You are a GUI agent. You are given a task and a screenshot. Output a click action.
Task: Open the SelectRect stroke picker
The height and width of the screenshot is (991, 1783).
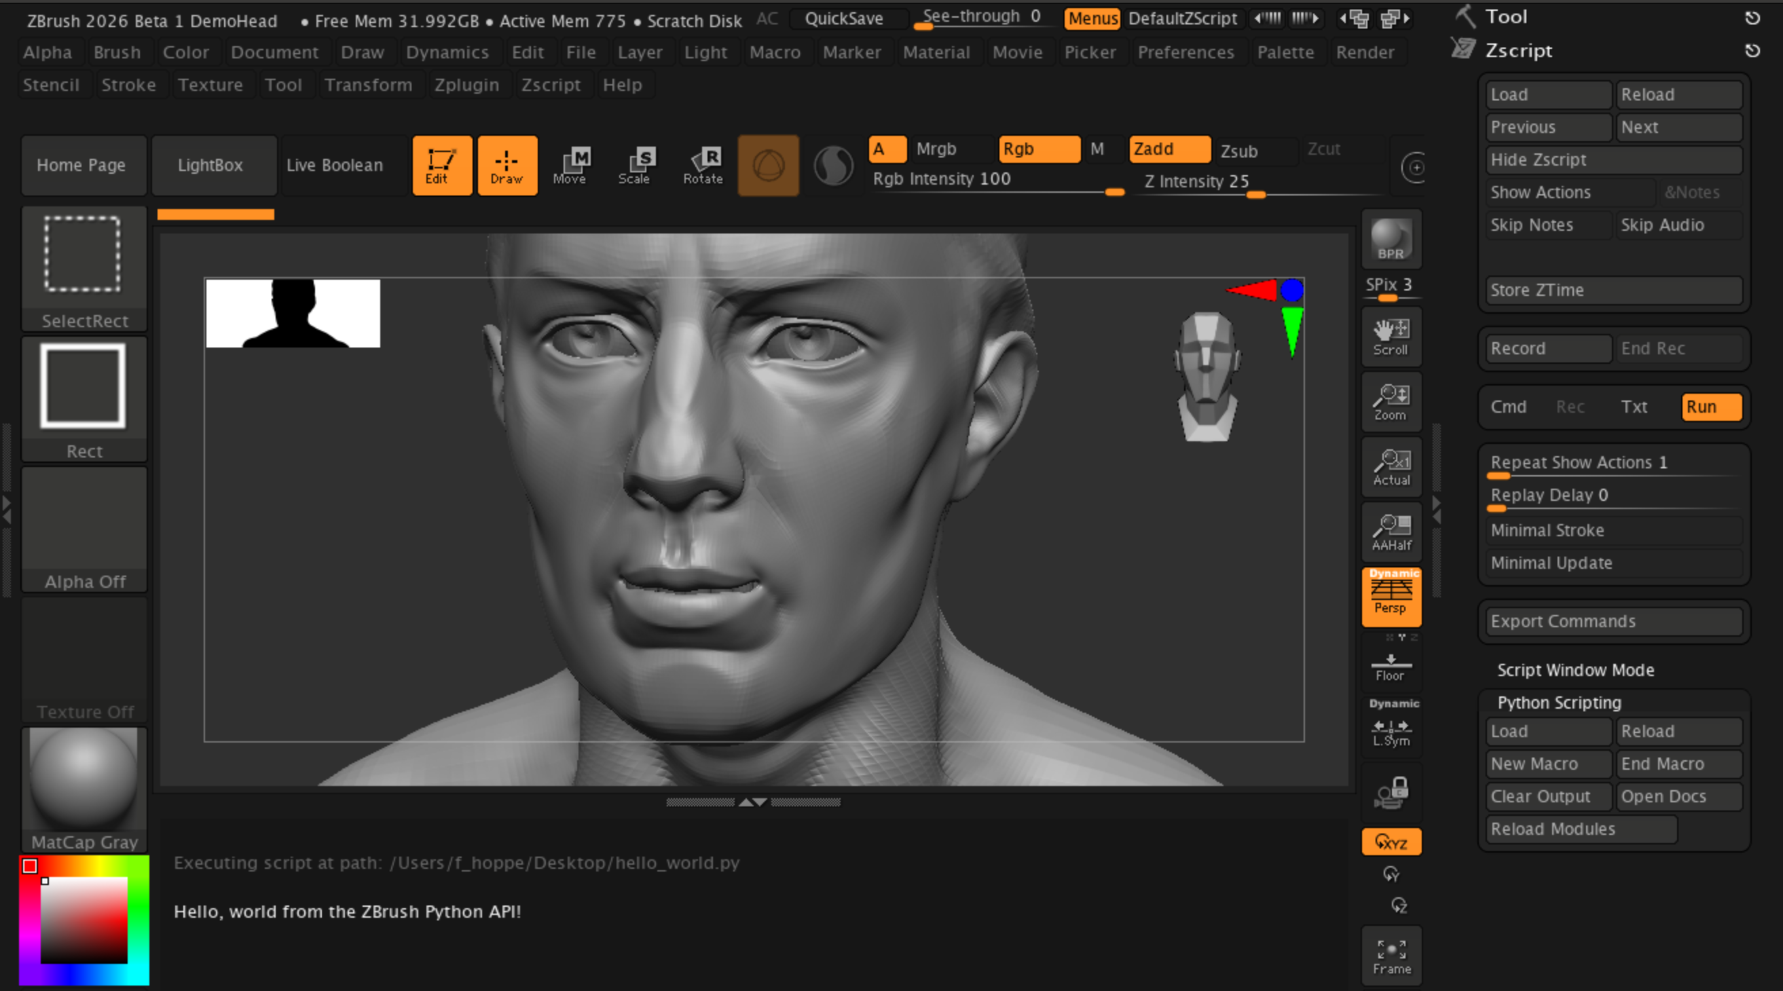click(84, 269)
